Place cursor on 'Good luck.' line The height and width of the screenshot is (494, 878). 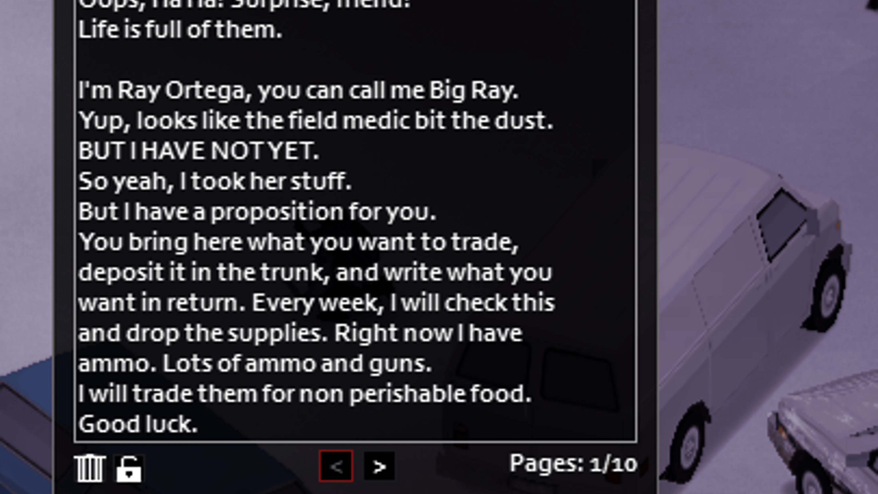click(x=138, y=424)
